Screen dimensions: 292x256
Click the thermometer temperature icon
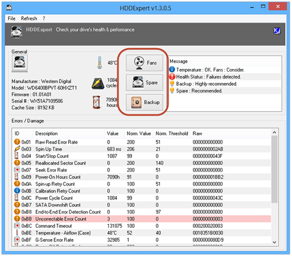point(100,63)
